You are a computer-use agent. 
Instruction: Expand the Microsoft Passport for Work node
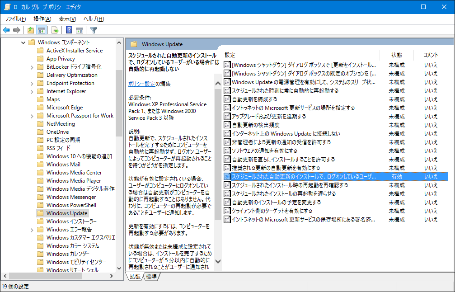pyautogui.click(x=32, y=116)
